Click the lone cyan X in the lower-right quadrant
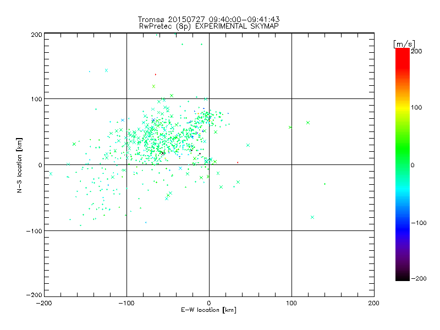The width and height of the screenshot is (440, 330). (312, 217)
